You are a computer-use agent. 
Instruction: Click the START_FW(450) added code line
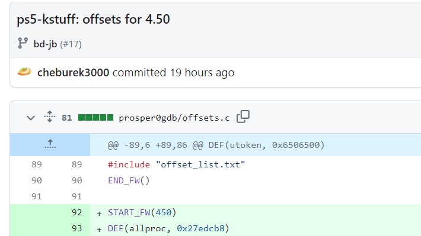click(142, 212)
